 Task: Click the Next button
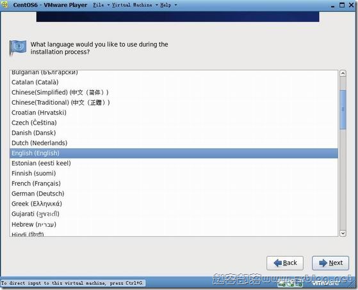[x=330, y=263]
